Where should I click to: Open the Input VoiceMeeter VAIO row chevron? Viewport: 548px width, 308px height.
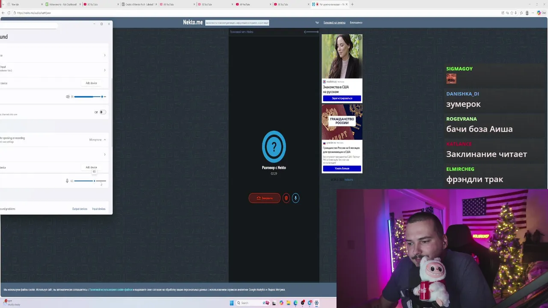[105, 70]
